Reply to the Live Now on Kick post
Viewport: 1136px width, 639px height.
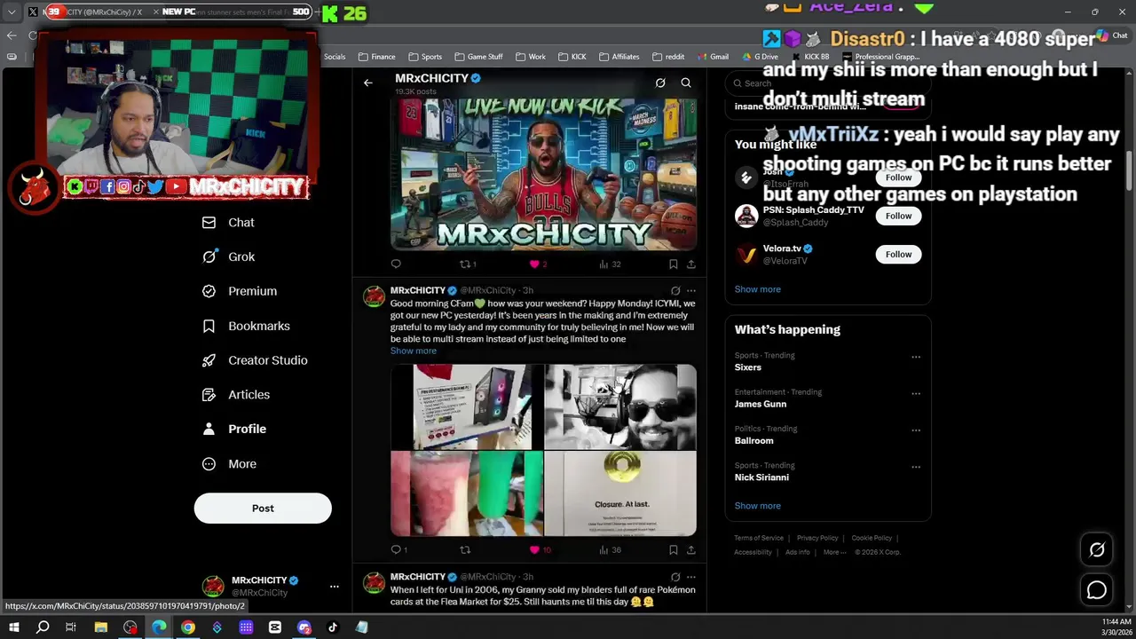396,264
